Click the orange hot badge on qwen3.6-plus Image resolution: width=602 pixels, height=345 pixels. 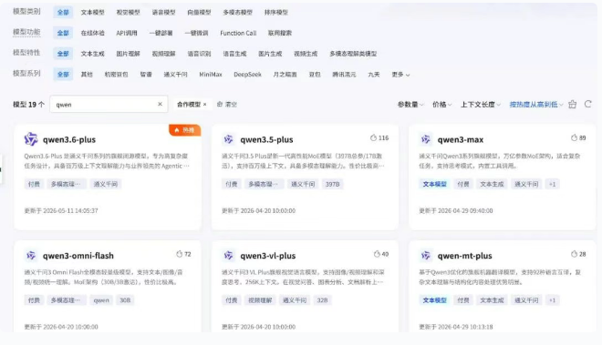184,130
